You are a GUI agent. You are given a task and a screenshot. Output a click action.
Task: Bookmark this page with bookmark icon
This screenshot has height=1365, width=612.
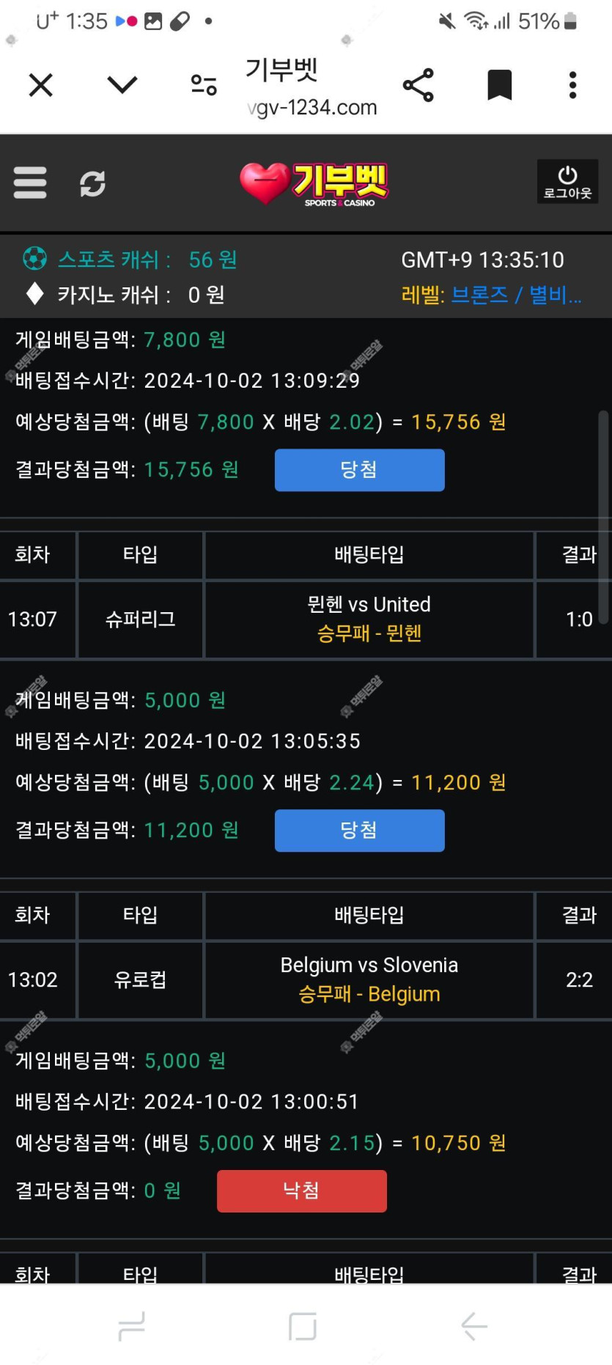coord(500,85)
